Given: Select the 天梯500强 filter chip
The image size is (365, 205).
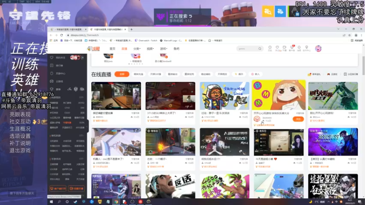Looking at the screenshot, I should click(156, 74).
